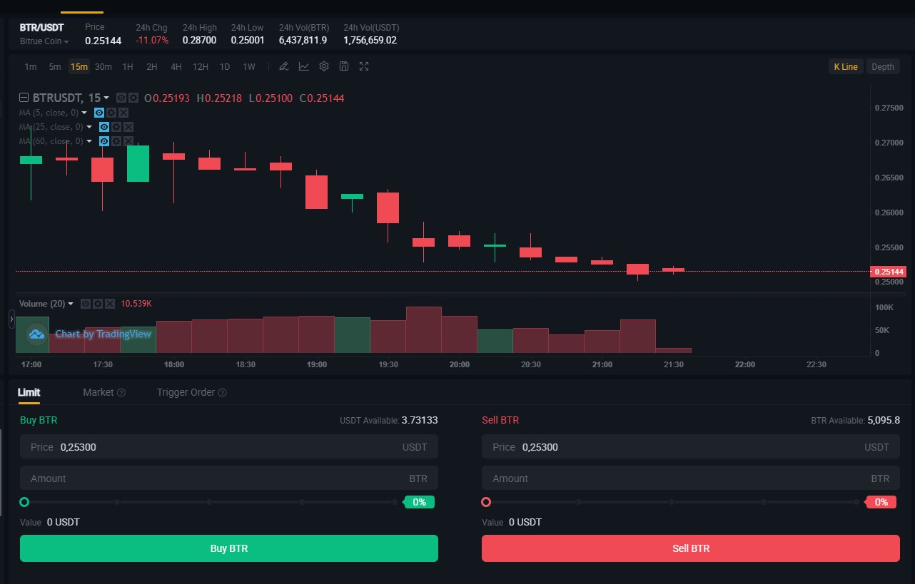
Task: Switch to the Limit order tab
Action: click(x=29, y=392)
